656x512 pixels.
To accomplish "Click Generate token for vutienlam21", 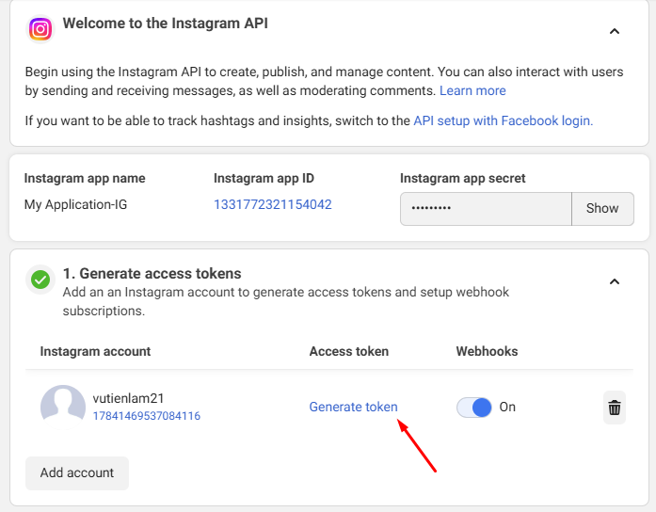I will click(353, 407).
